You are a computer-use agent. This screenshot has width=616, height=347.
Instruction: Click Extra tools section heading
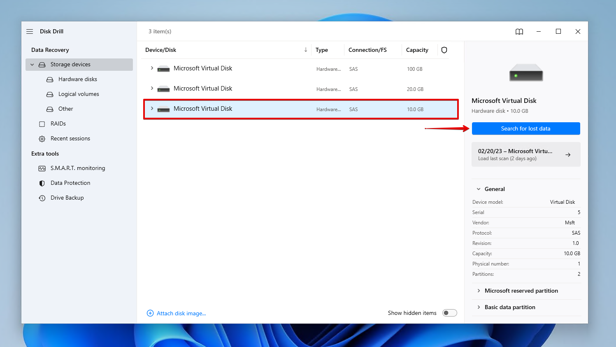pos(45,154)
